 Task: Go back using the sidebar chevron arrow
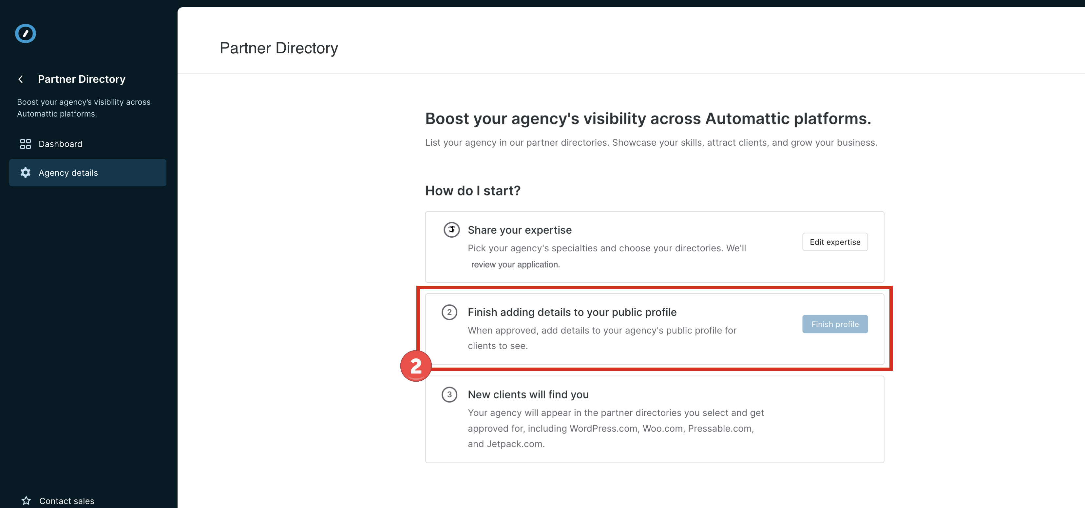pyautogui.click(x=21, y=79)
